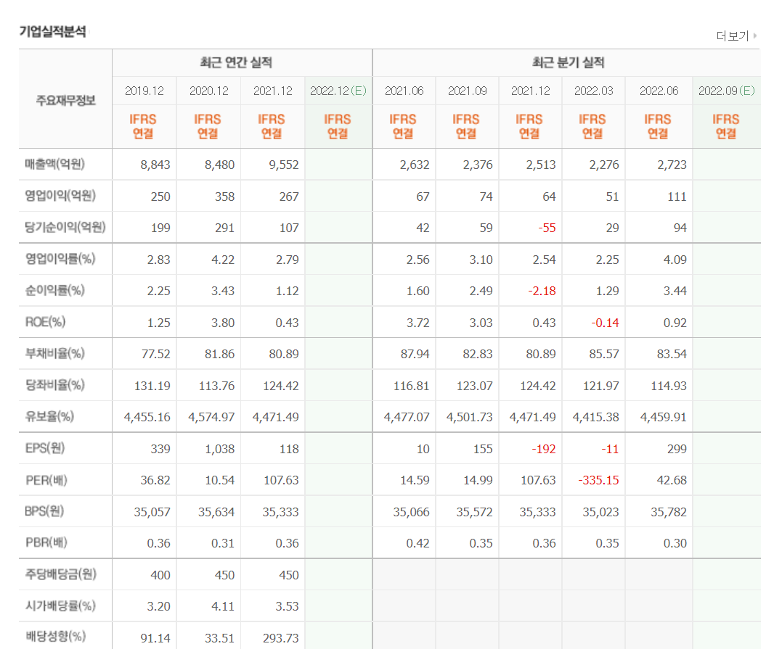Click the 0.42 PBR value

point(417,543)
